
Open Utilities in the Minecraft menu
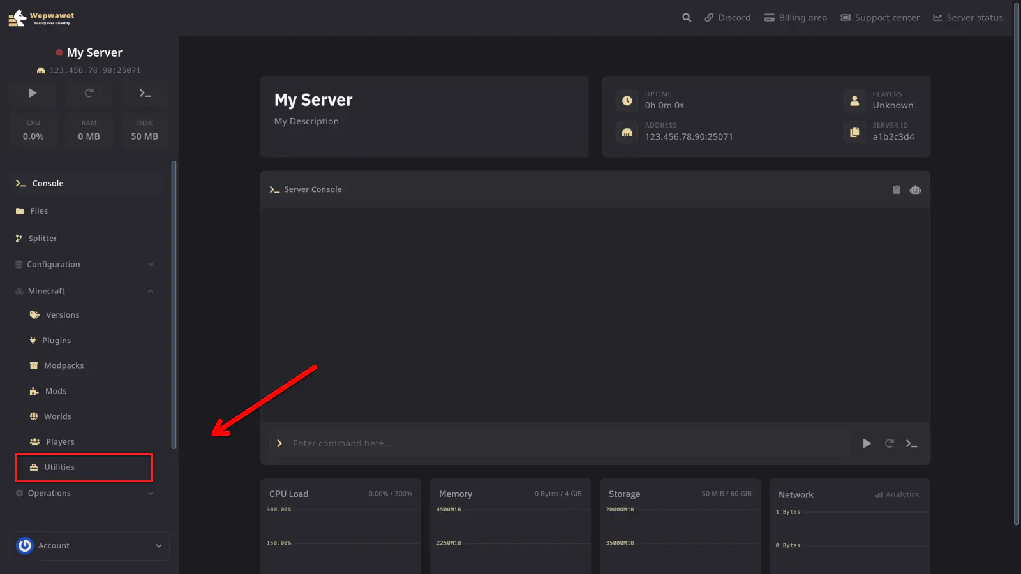coord(59,467)
